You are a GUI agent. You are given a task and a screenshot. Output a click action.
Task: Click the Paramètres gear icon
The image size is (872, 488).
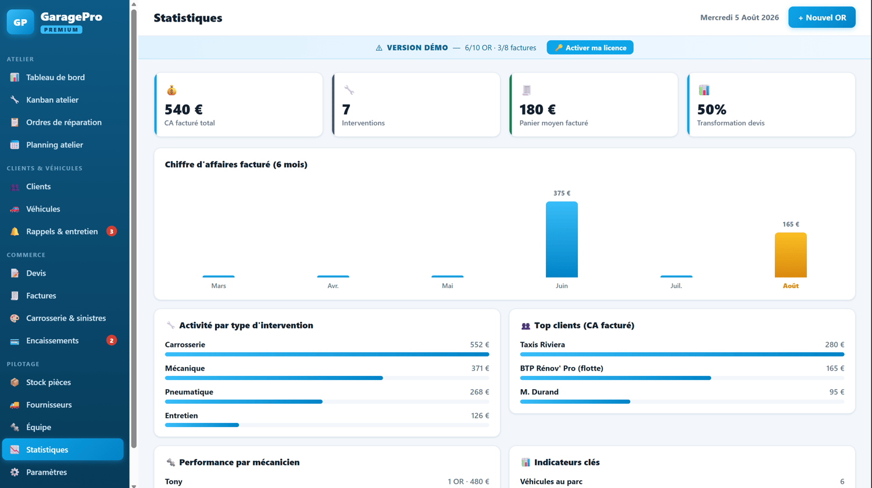click(15, 472)
